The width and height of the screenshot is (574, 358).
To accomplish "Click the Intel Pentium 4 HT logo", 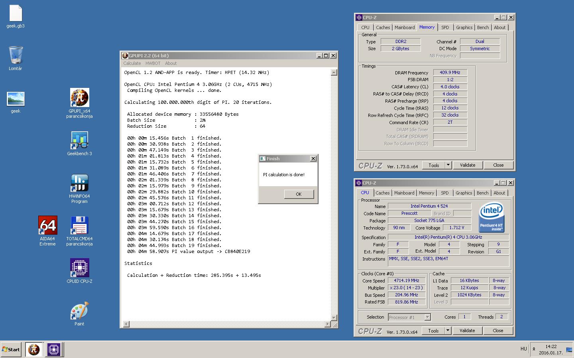I will pos(491,218).
